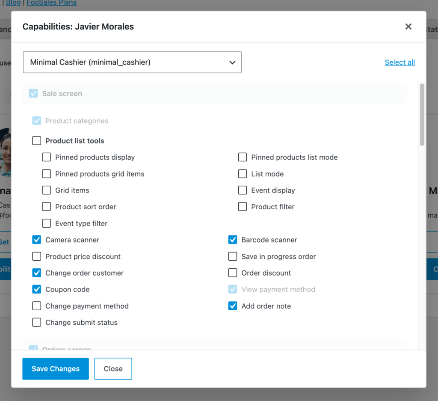This screenshot has height=401, width=438.
Task: Click the Save Changes button
Action: tap(56, 368)
